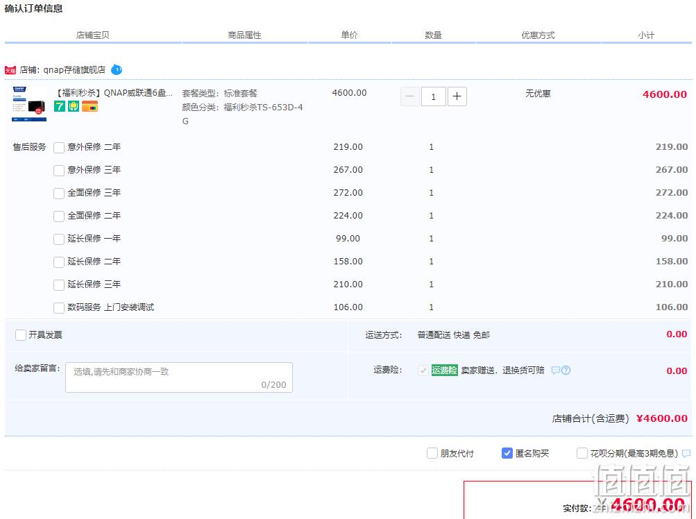Click the comment bubble icon beside 运费险
696x519 pixels.
pos(555,371)
